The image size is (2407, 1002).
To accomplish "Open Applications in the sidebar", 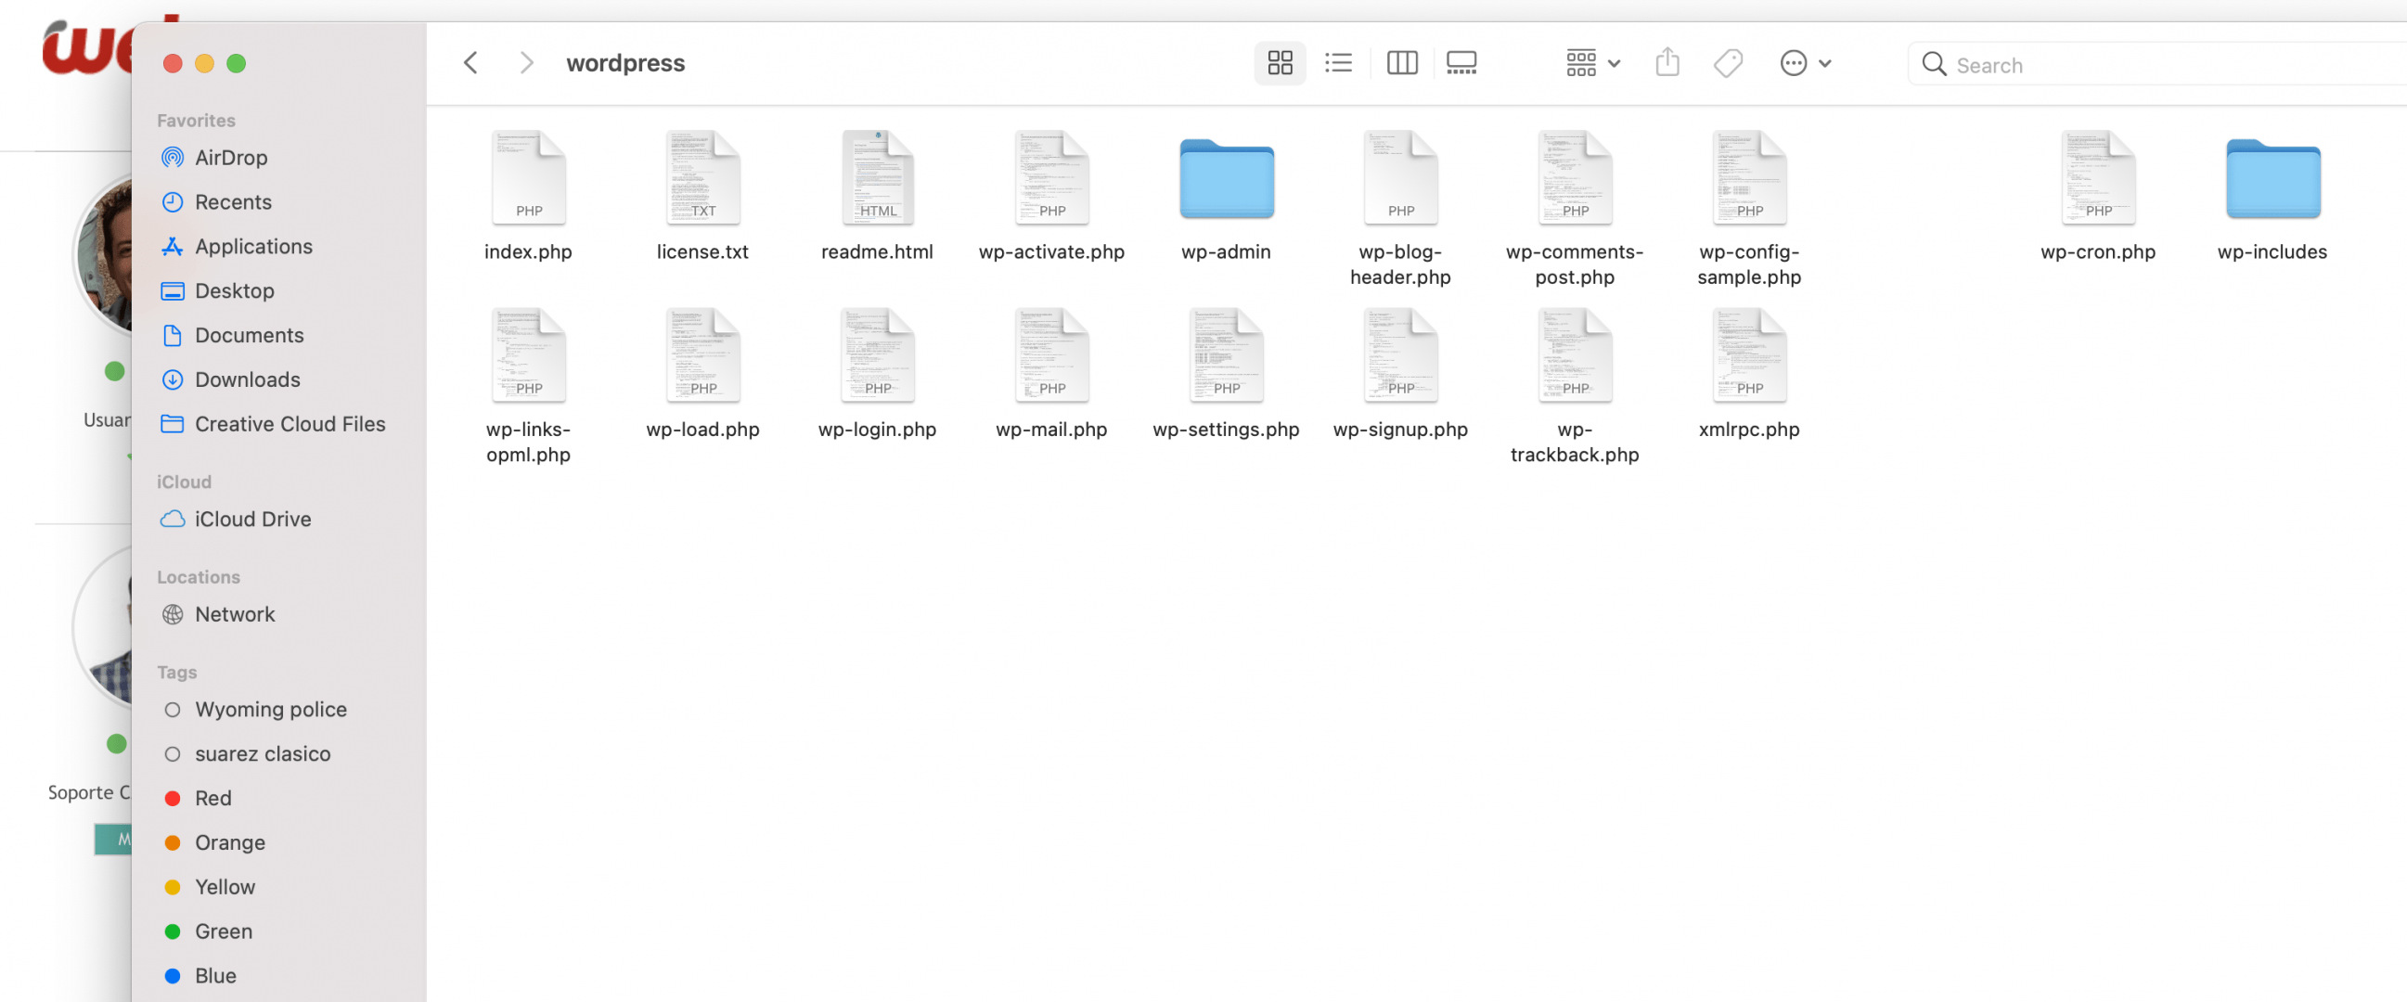I will (x=280, y=247).
